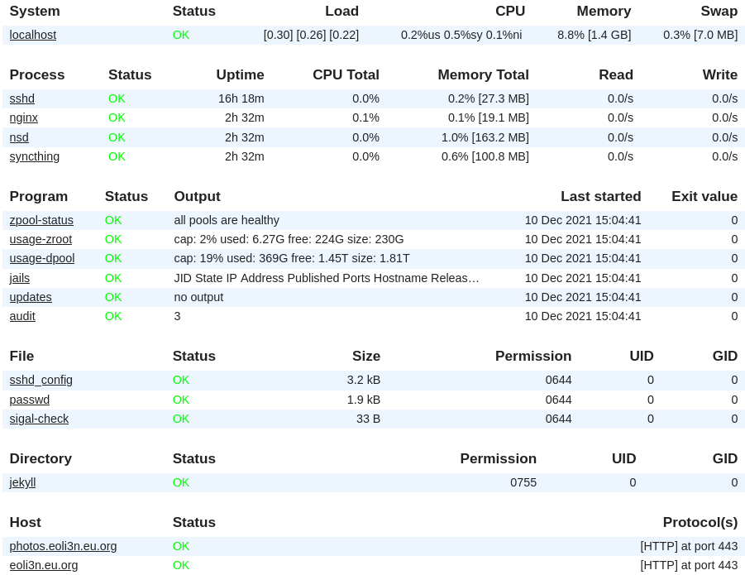This screenshot has width=745, height=575.
Task: Click the eoli3n.eu.org host link
Action: tap(44, 565)
